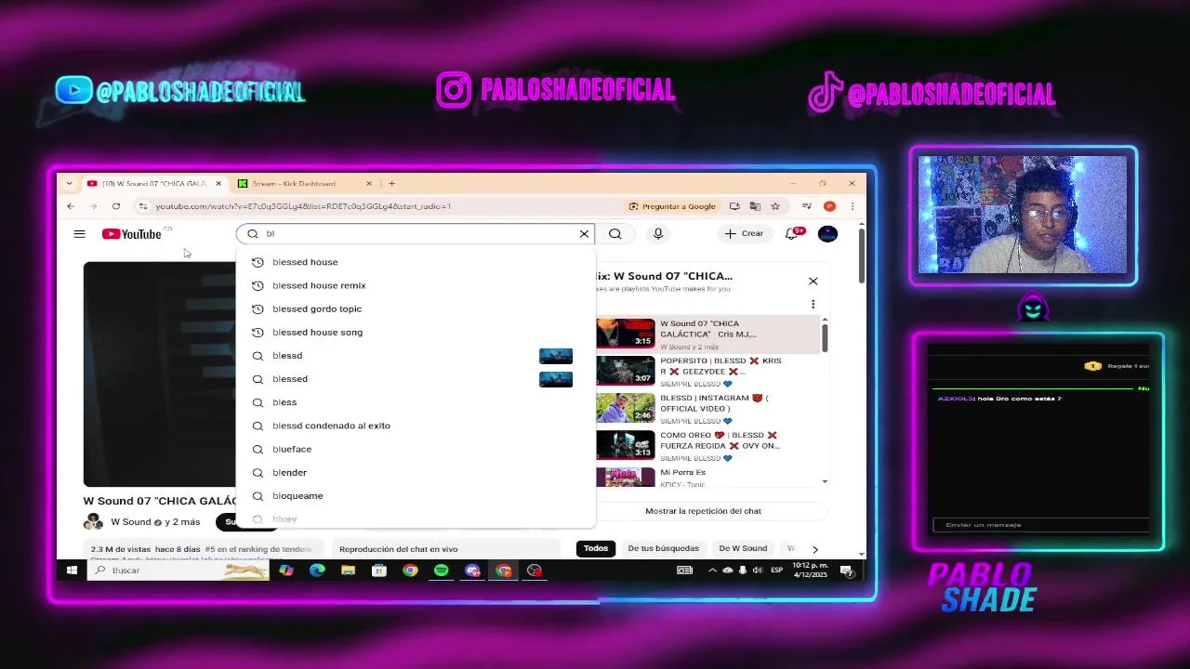Viewport: 1190px width, 669px height.
Task: Close the Mix playlist panel
Action: point(813,281)
